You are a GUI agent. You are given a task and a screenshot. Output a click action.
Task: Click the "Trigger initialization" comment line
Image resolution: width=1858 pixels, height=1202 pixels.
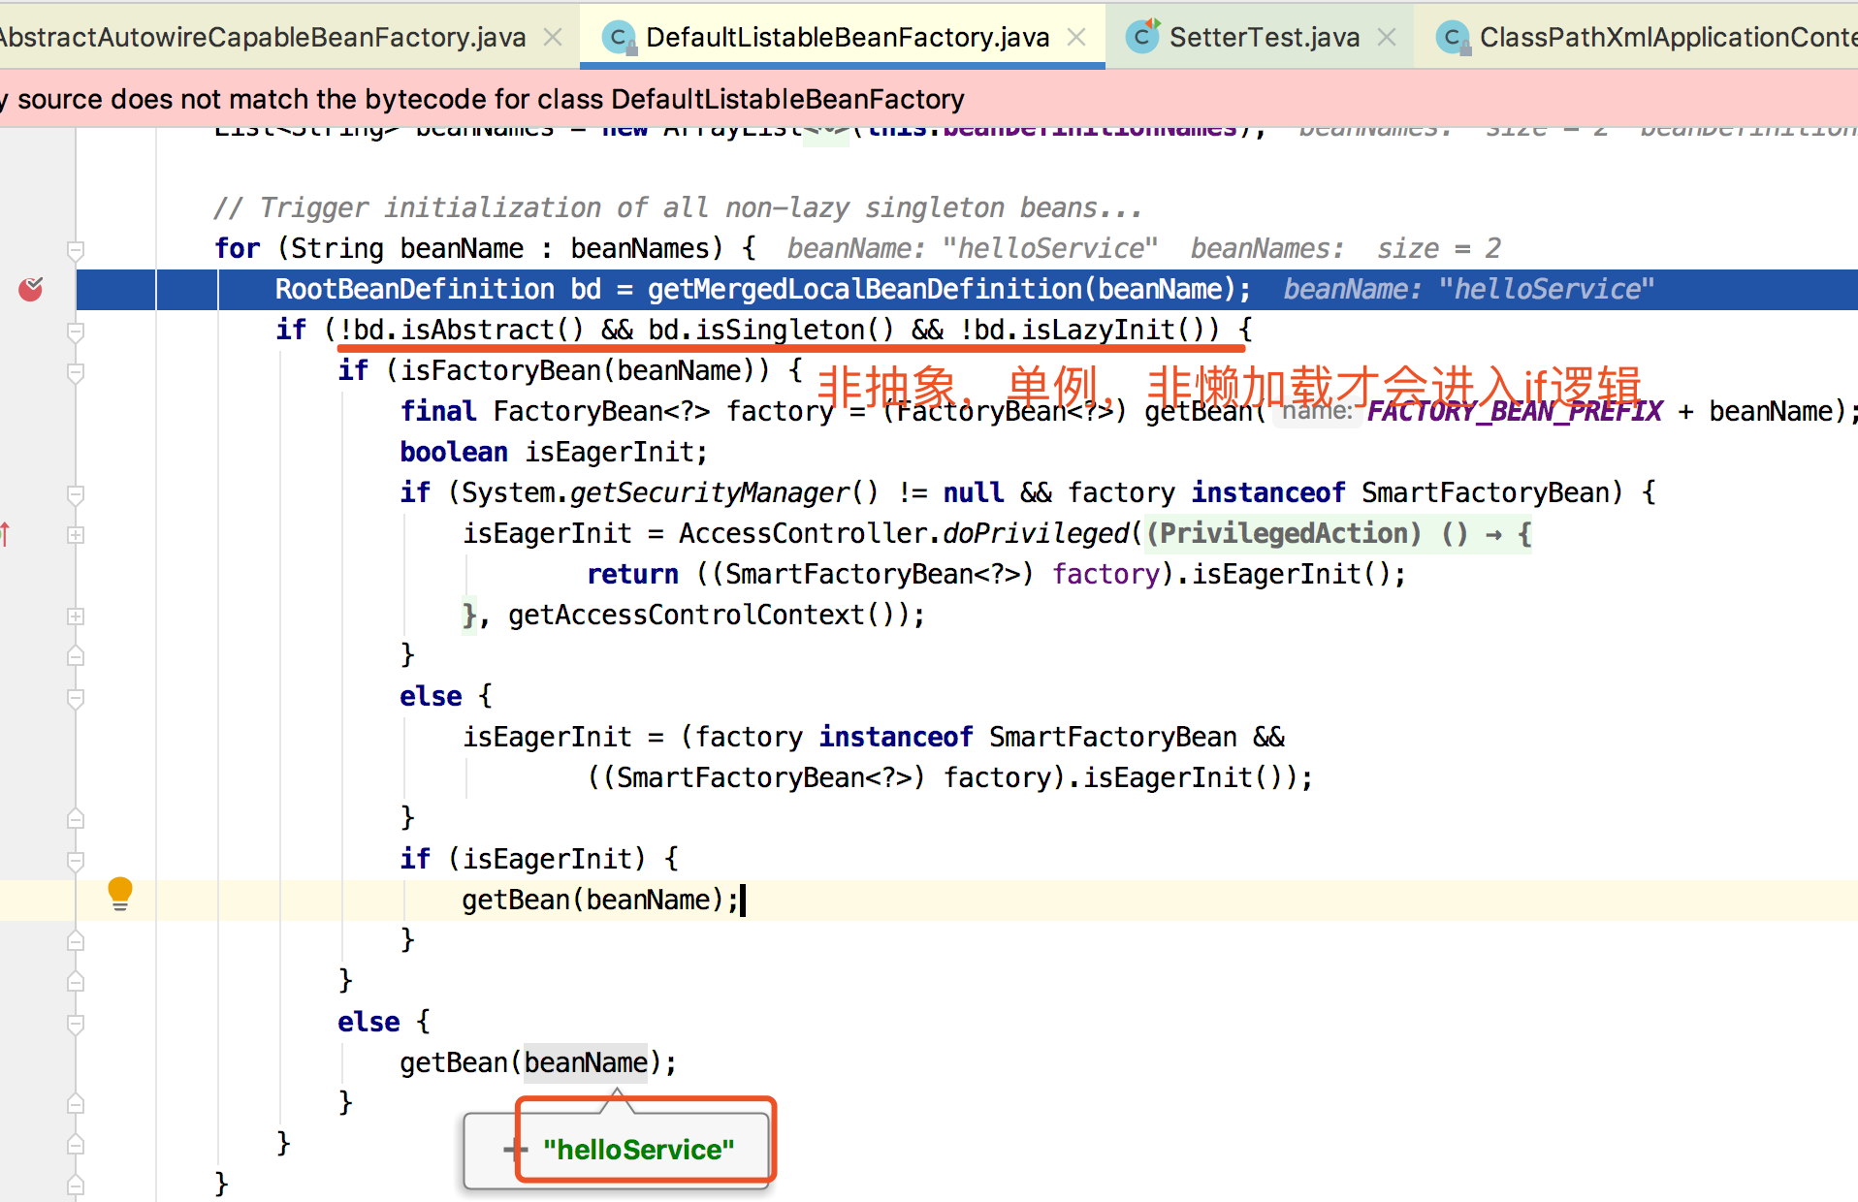(678, 208)
